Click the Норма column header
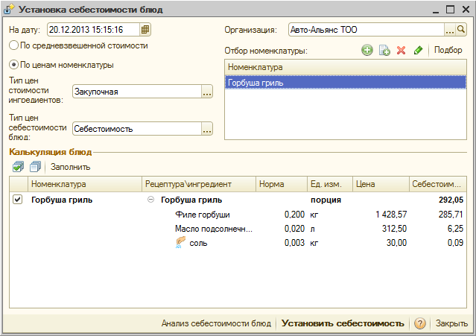476x336 pixels. click(x=280, y=184)
